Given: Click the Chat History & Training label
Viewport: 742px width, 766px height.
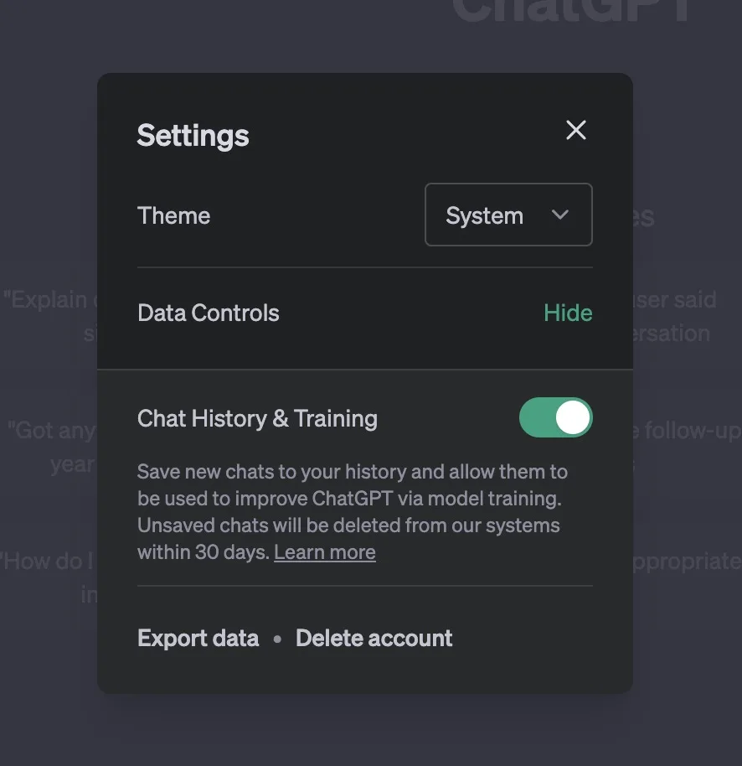Looking at the screenshot, I should pos(257,418).
